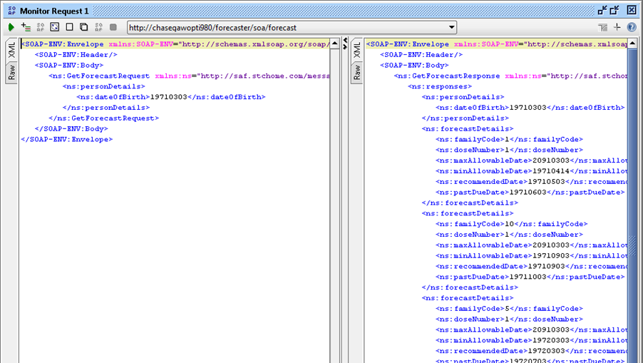Click the second grey SOAP toolbar icon
The image size is (643, 363).
point(98,28)
